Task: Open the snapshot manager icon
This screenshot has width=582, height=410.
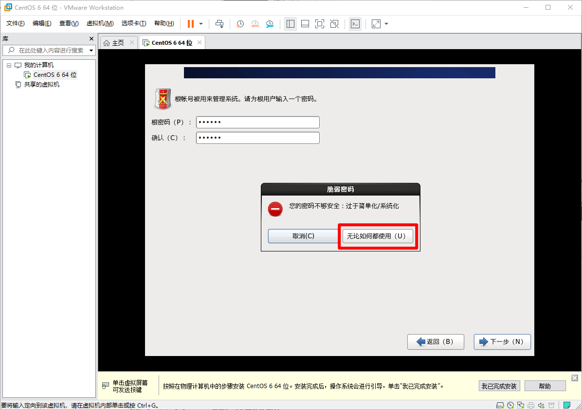Action: pyautogui.click(x=270, y=24)
